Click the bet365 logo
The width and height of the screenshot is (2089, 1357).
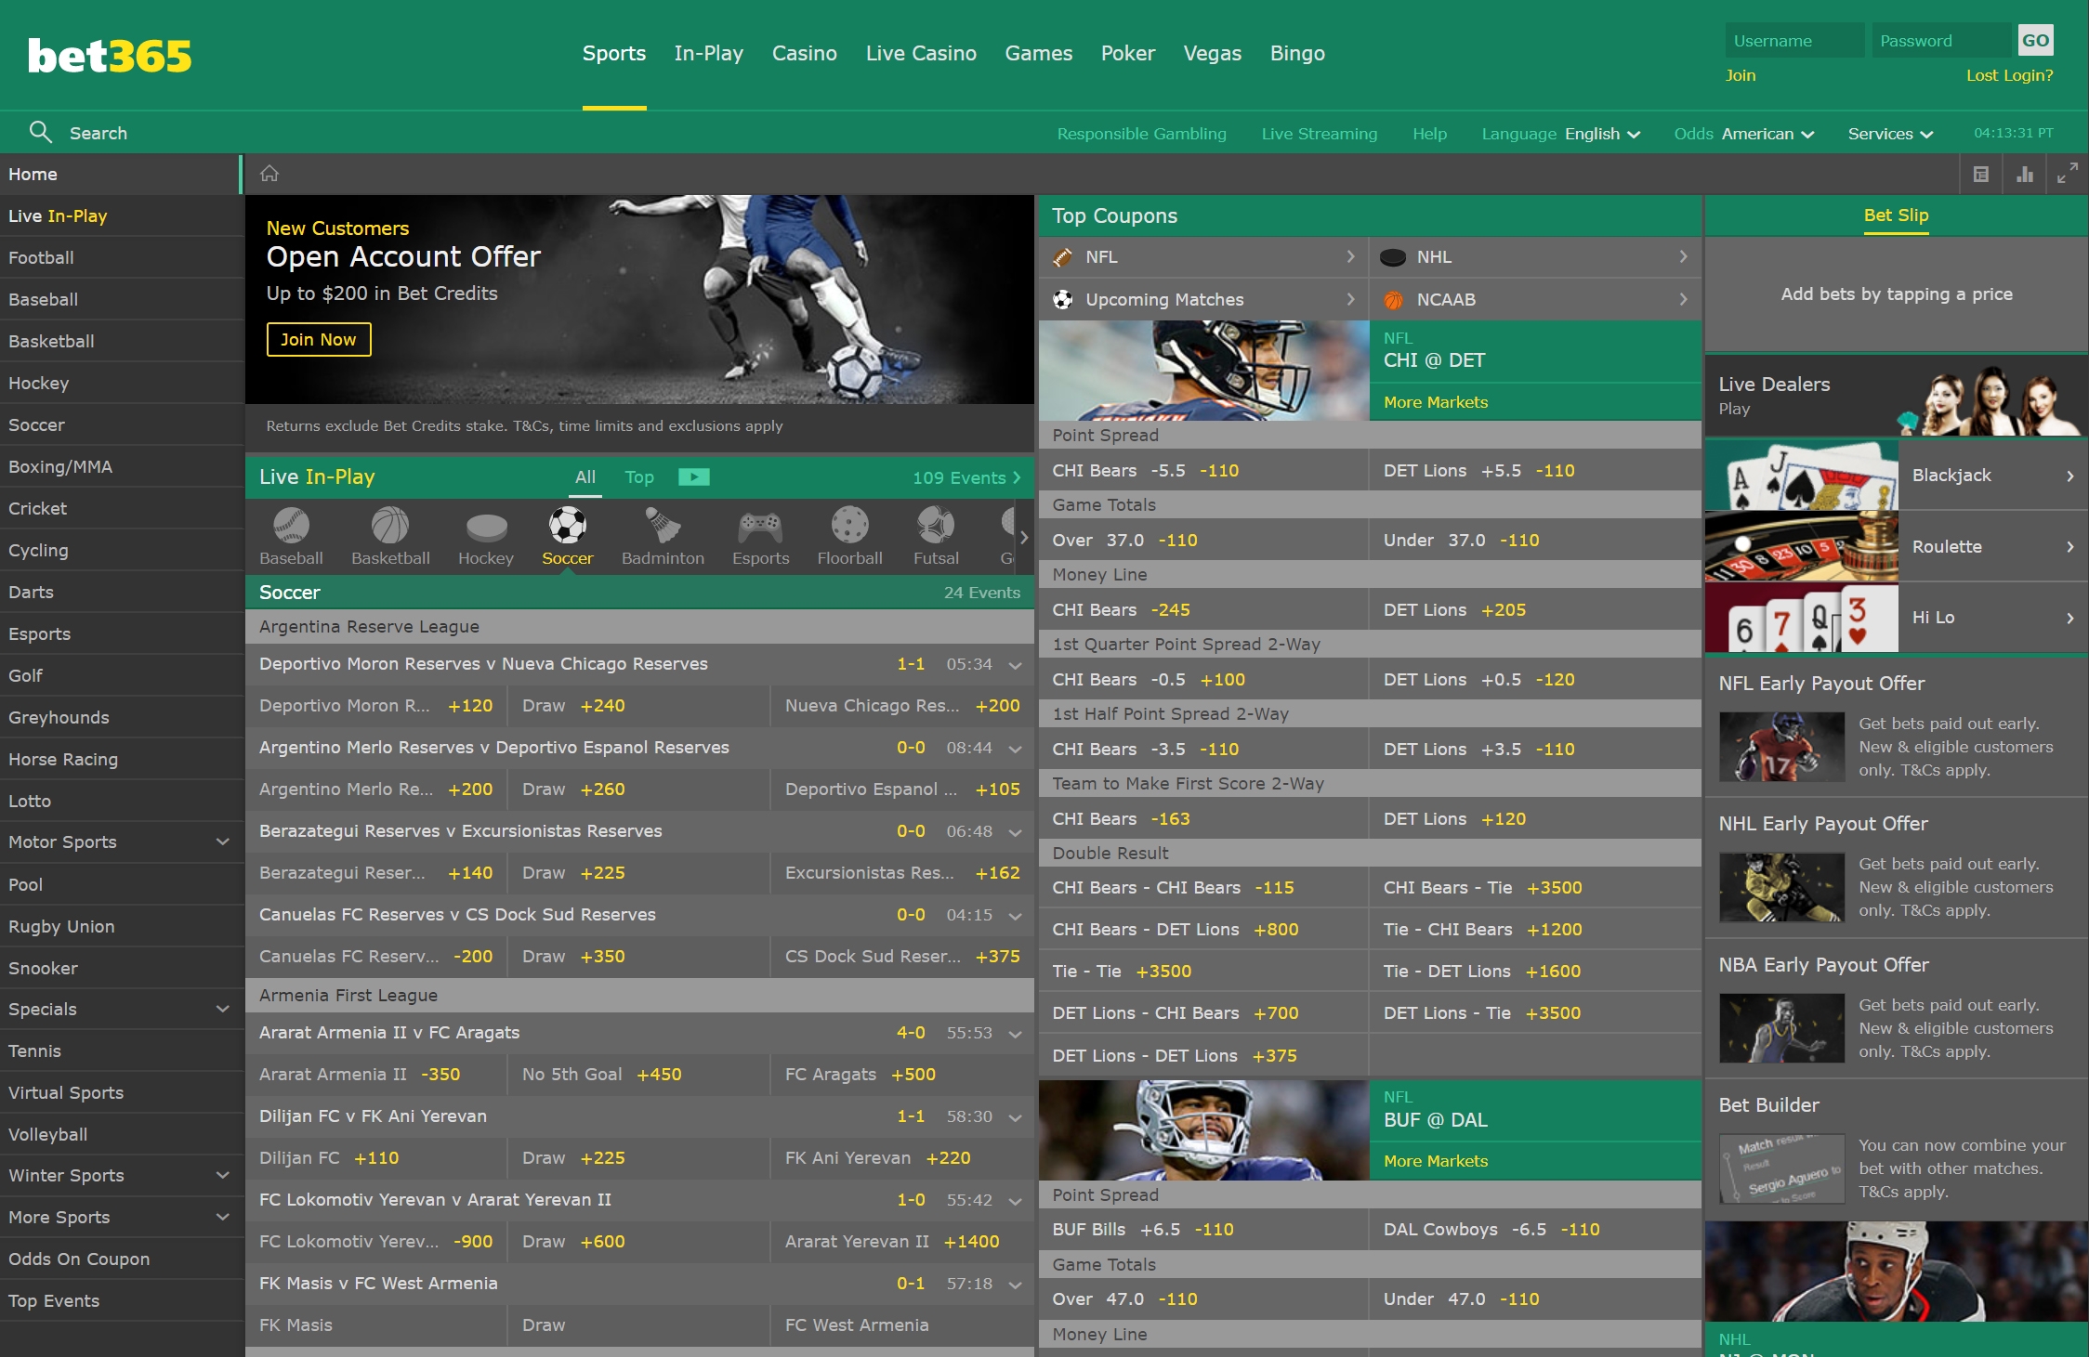coord(110,57)
